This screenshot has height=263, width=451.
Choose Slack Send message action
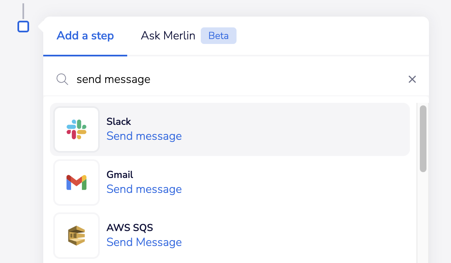tap(144, 136)
